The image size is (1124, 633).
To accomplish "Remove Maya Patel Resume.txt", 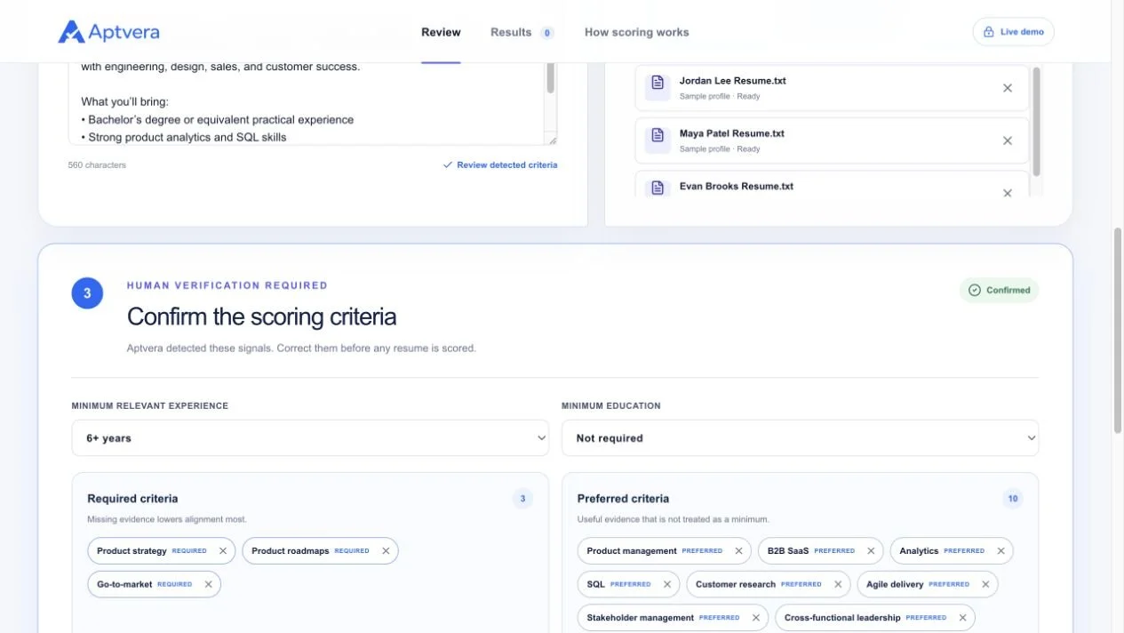I will [1008, 140].
